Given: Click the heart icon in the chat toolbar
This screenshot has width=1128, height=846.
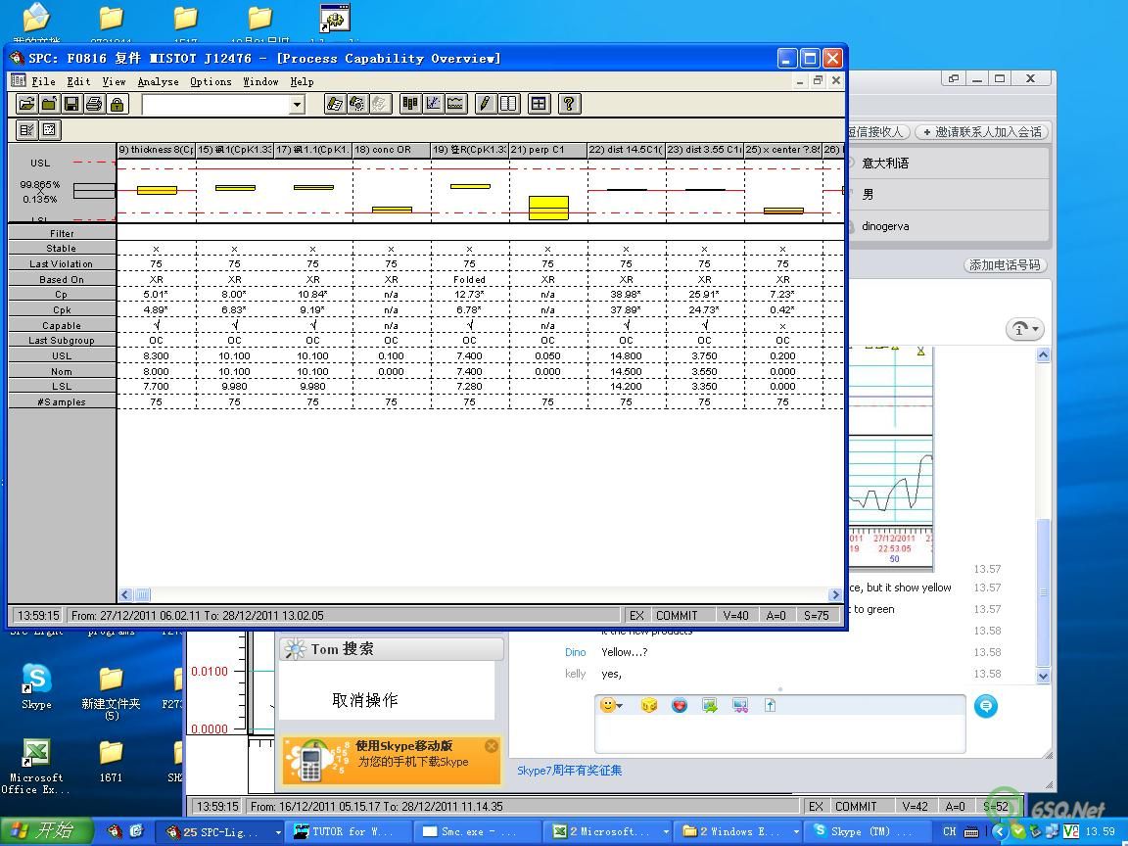Looking at the screenshot, I should coord(680,705).
